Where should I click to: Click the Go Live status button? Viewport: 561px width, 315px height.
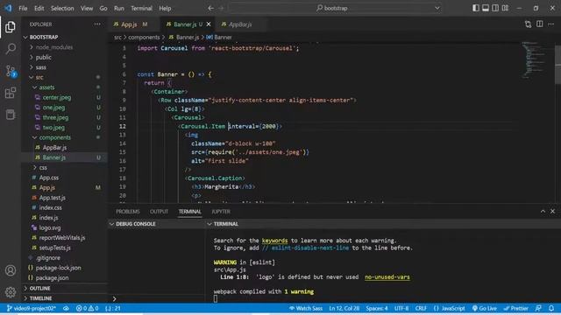(485, 308)
